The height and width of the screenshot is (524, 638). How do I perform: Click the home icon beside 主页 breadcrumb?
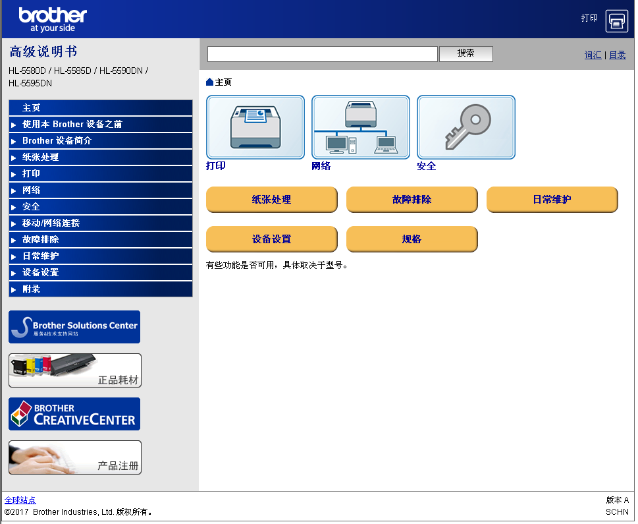(x=209, y=82)
